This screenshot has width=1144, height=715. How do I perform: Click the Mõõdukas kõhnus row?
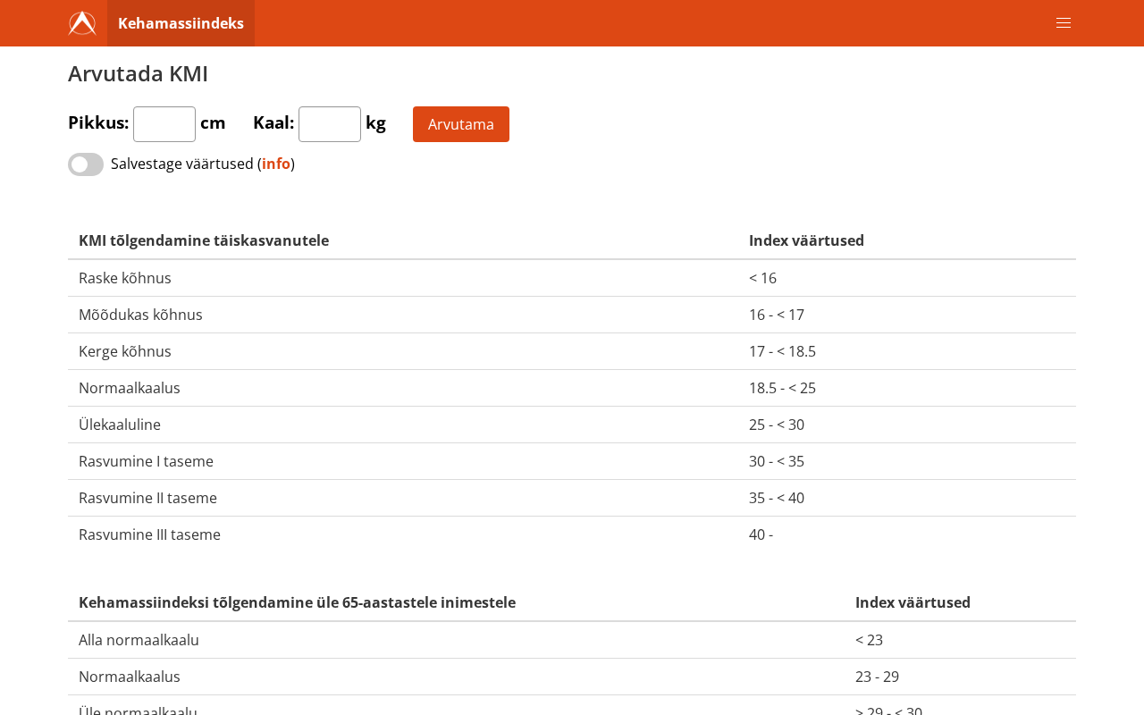572,315
